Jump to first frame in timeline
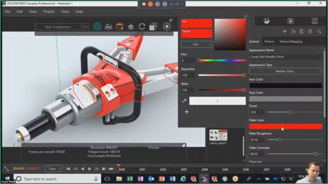Screen dimensions: 328x184 (x=68, y=169)
